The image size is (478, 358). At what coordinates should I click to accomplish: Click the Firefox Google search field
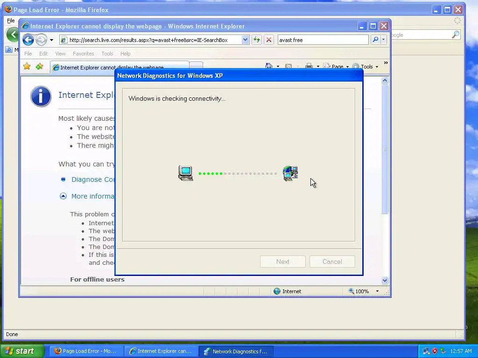(x=421, y=35)
